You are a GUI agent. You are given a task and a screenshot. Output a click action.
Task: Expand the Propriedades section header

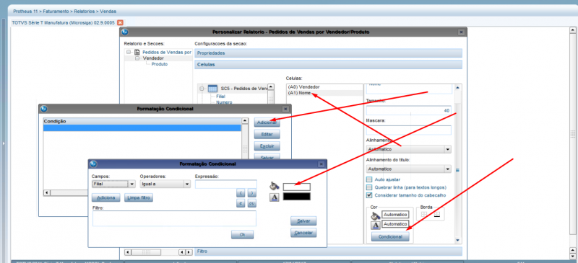click(x=328, y=53)
